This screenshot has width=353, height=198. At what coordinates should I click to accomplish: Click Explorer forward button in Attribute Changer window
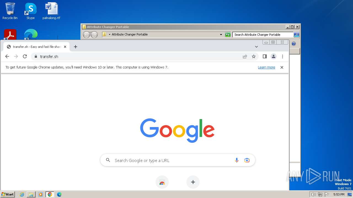pos(94,35)
